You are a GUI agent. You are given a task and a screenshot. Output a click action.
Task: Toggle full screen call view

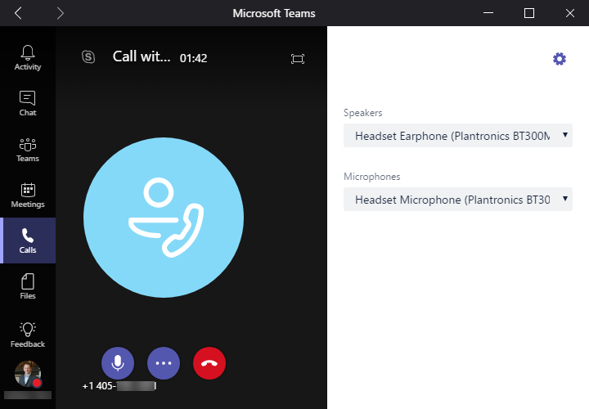coord(298,59)
